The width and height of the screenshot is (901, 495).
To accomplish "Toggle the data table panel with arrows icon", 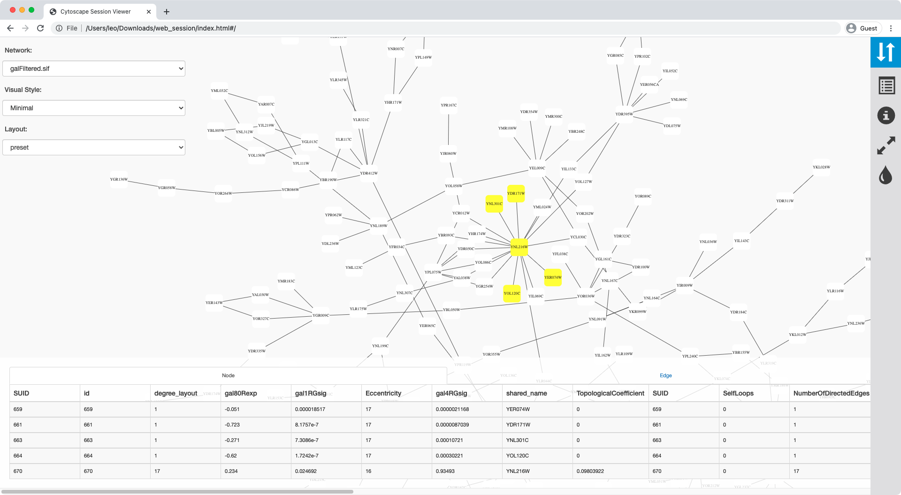I will pyautogui.click(x=886, y=52).
